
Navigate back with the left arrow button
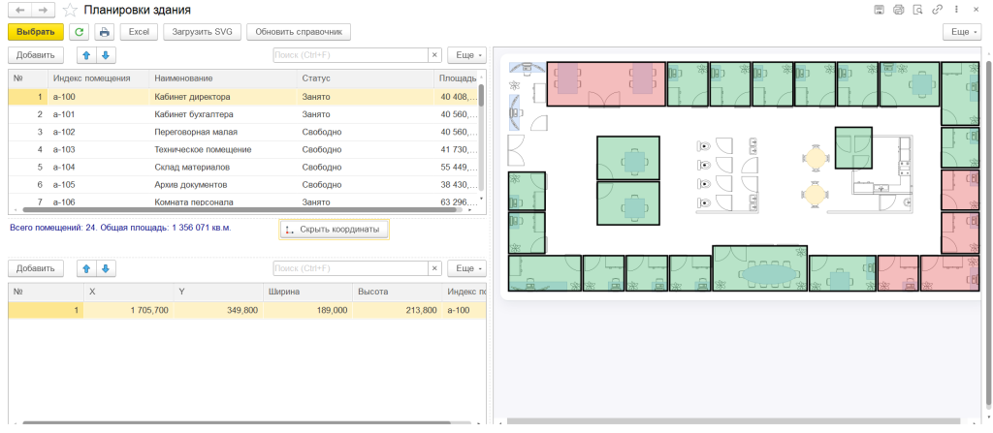pos(19,10)
